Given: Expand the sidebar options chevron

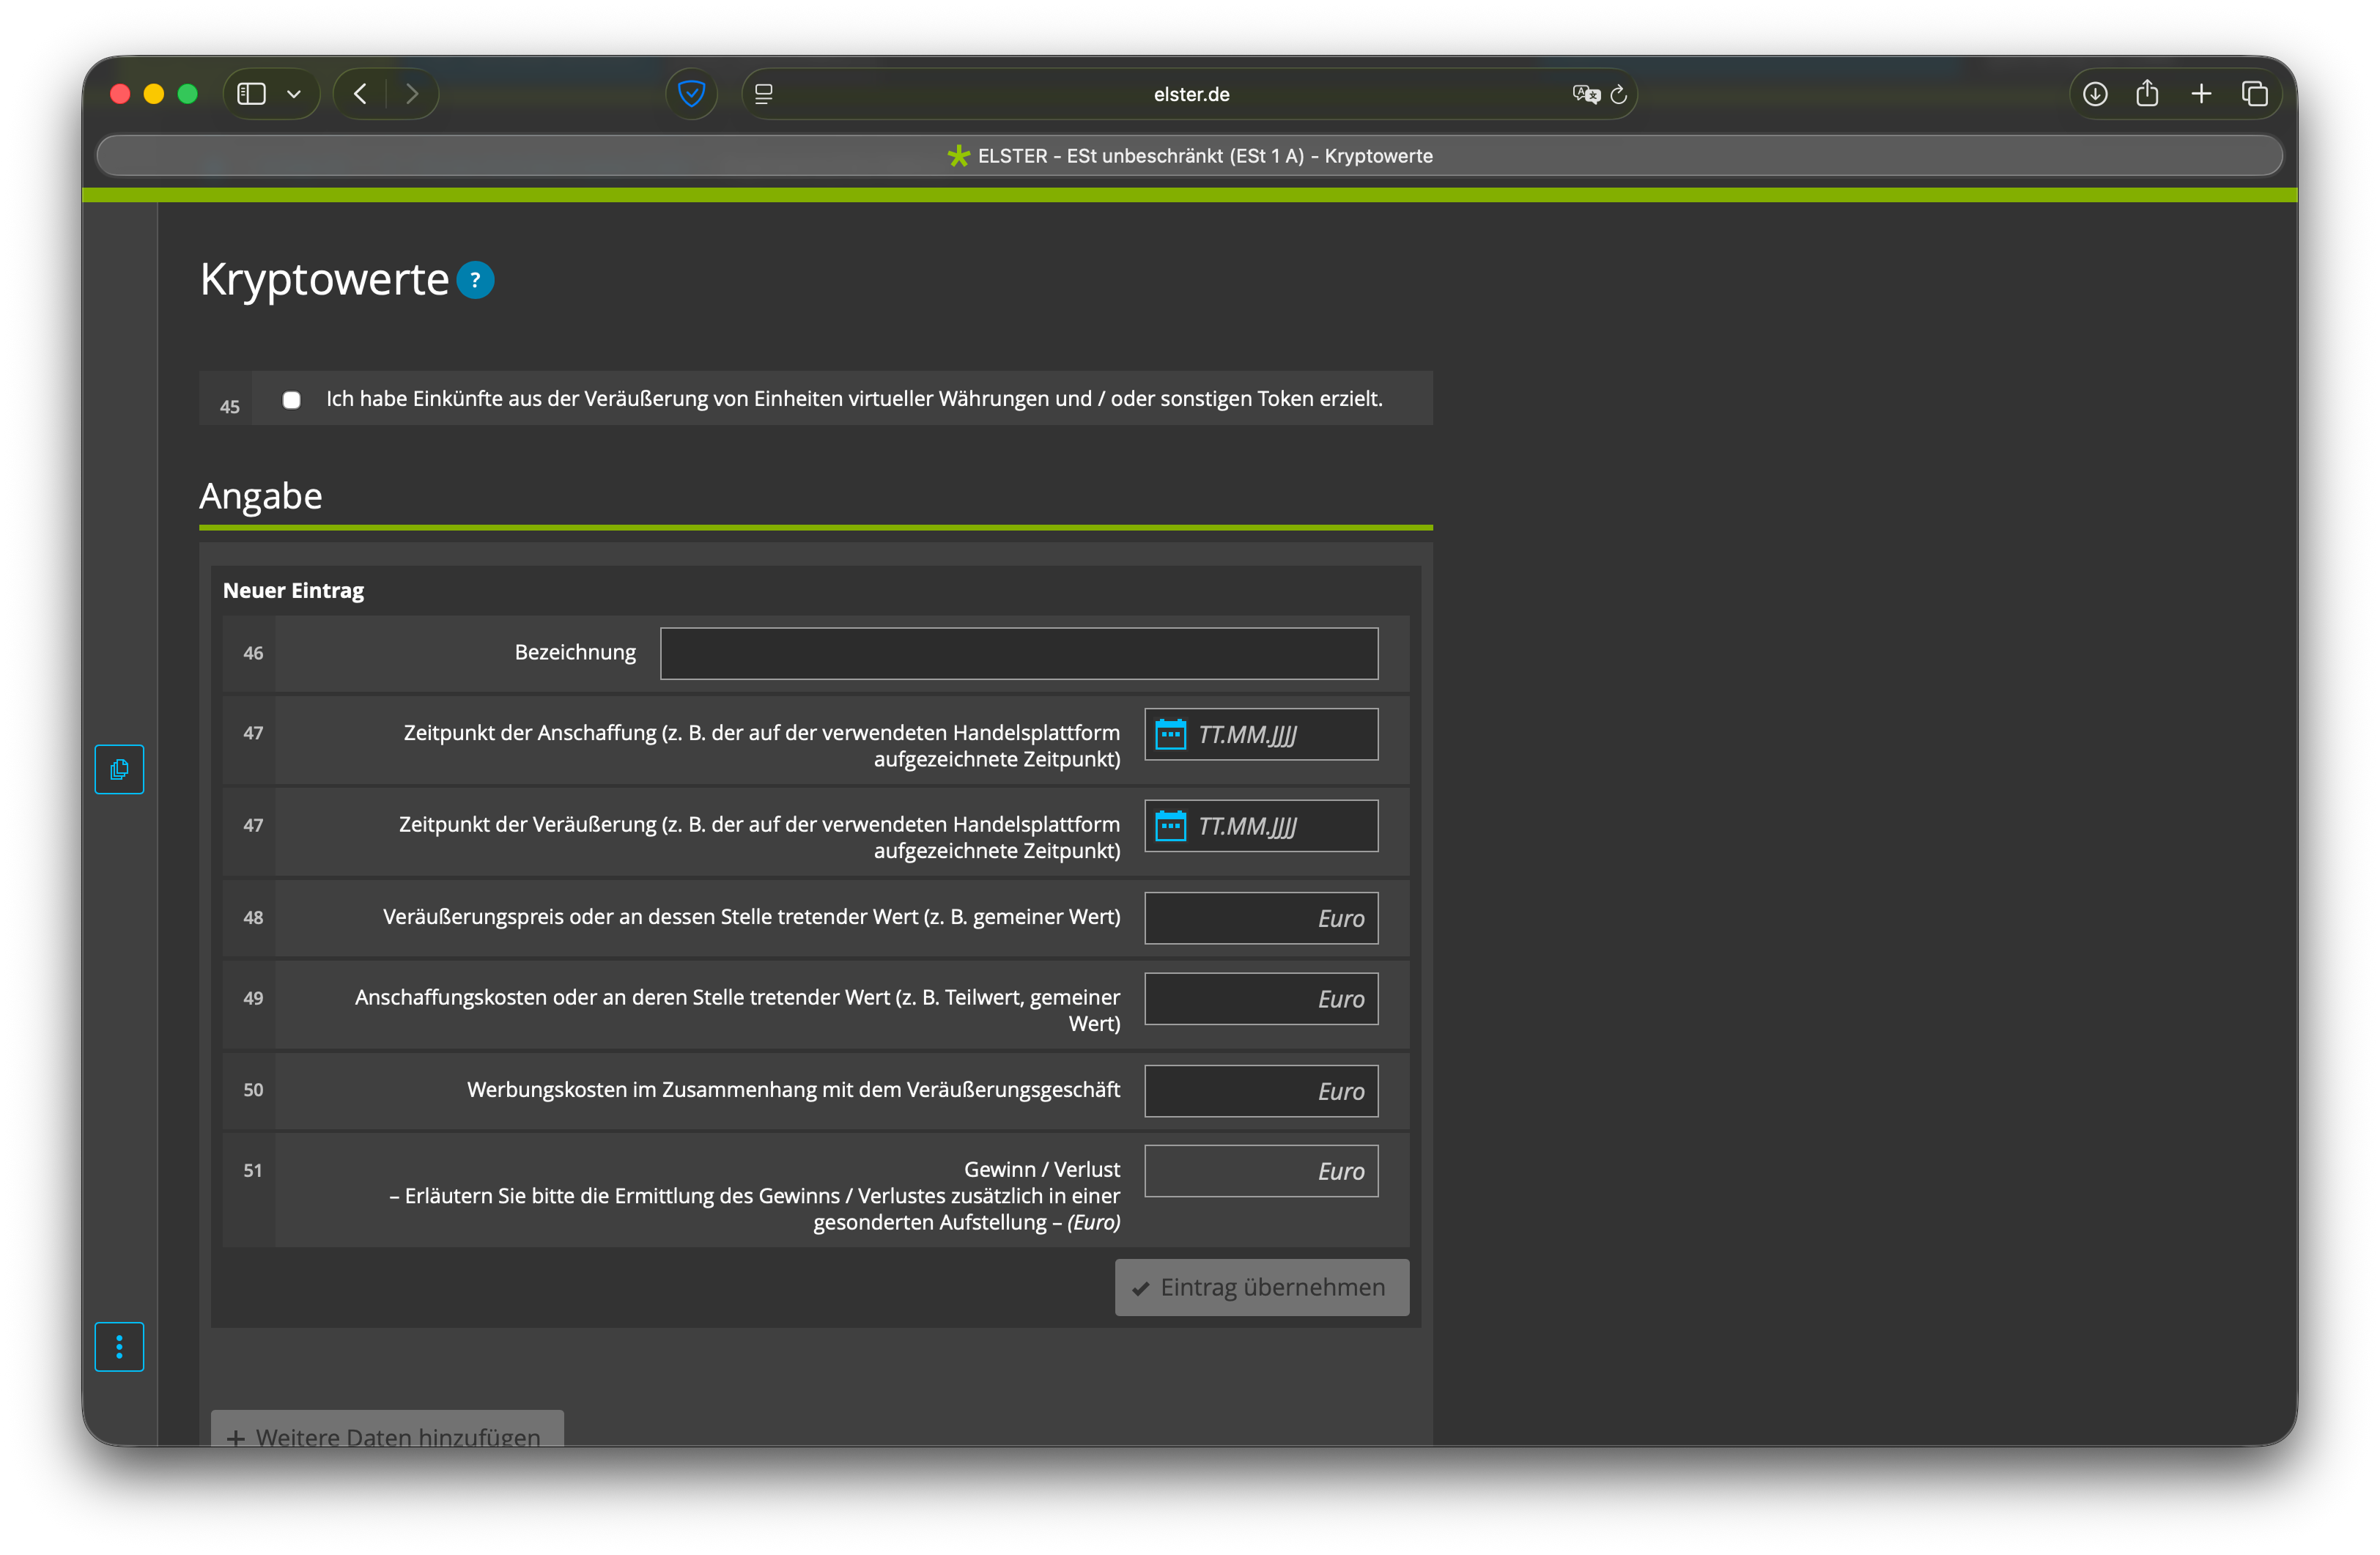Looking at the screenshot, I should tap(294, 94).
